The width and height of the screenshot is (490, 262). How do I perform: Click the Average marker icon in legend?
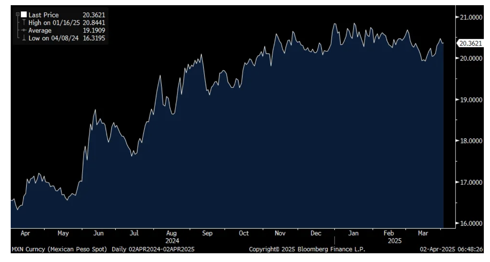[x=24, y=30]
